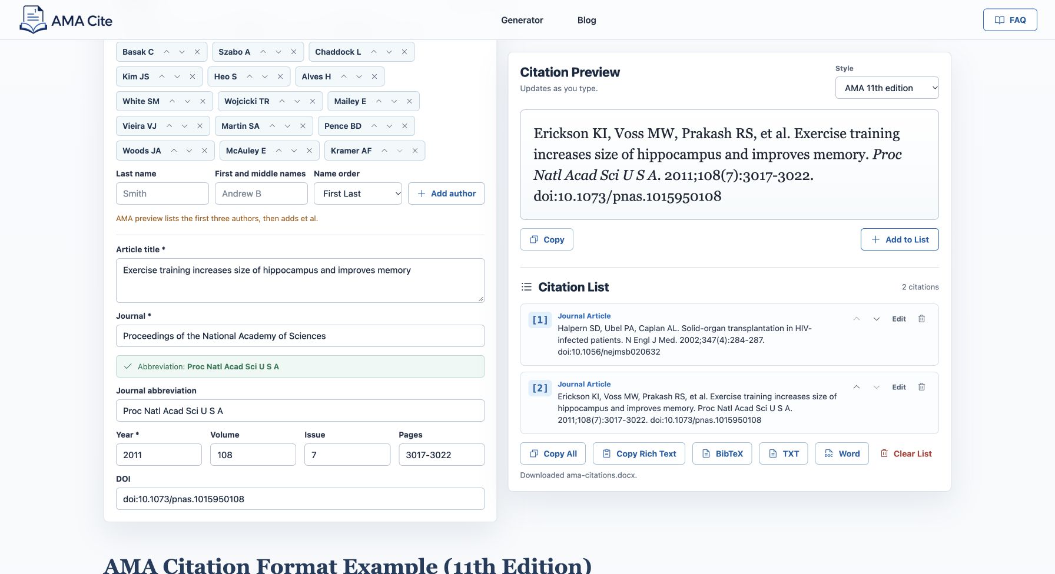
Task: Clear the citation list
Action: tap(906, 453)
